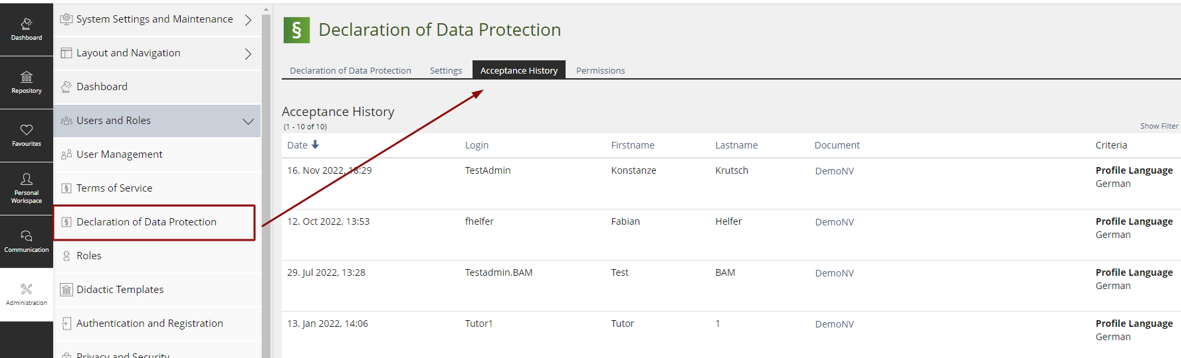Open the Dashboard icon in main bar

pyautogui.click(x=27, y=29)
